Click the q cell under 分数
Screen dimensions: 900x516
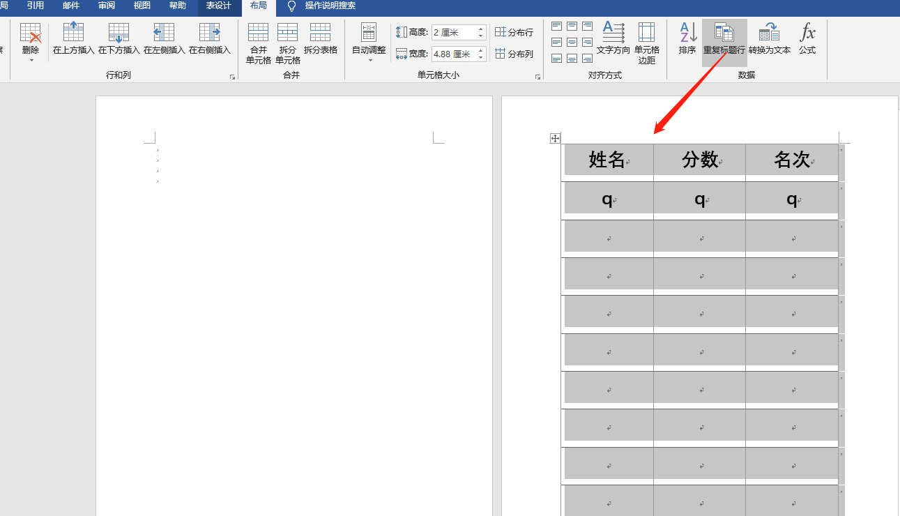coord(700,201)
